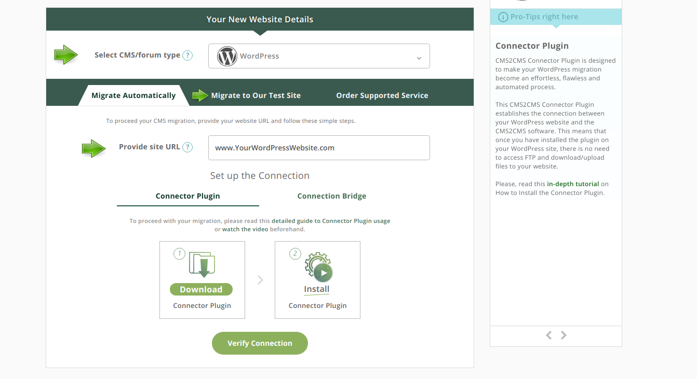Click the Verify Connection button
Image resolution: width=697 pixels, height=379 pixels.
(260, 343)
